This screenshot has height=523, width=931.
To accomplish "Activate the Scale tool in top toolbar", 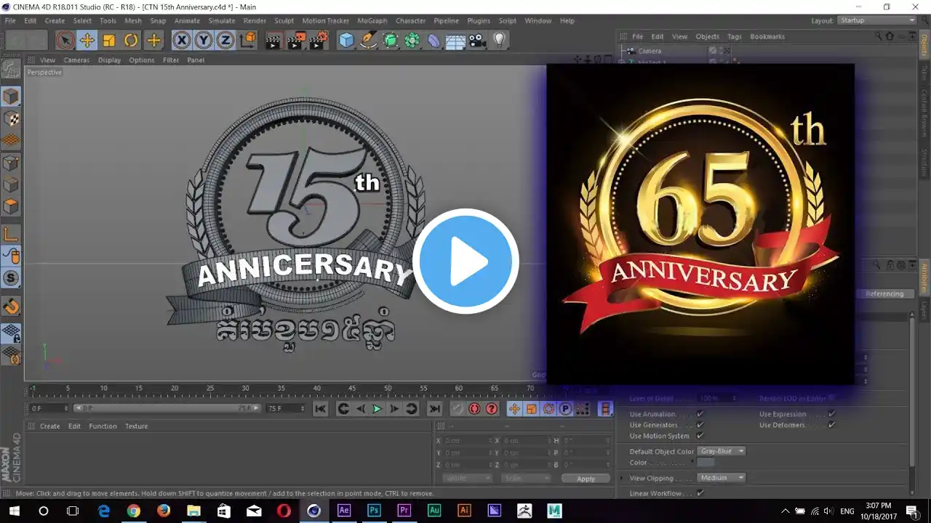I will (x=109, y=40).
